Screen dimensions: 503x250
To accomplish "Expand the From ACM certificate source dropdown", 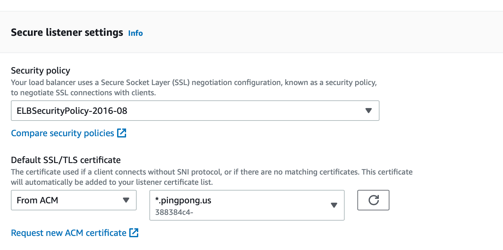I will coord(74,200).
